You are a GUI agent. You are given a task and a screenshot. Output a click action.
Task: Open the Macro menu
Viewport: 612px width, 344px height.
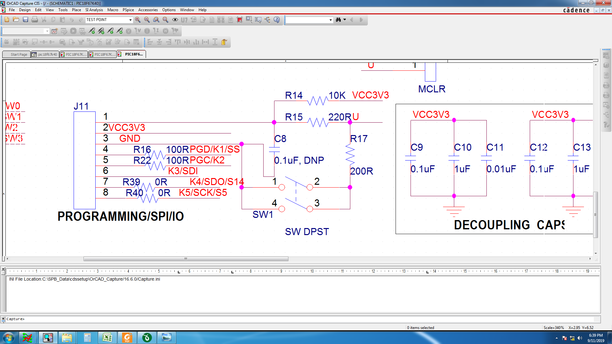tap(113, 10)
